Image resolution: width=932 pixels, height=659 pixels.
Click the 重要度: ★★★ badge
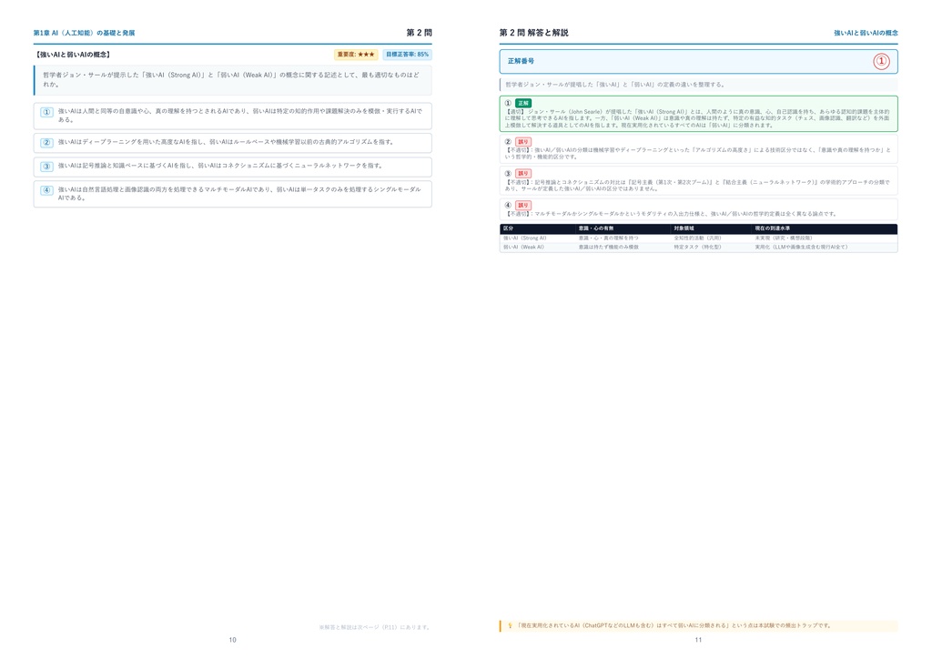pyautogui.click(x=356, y=55)
